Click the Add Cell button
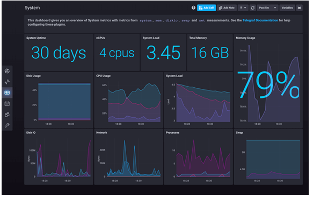Image resolution: width=313 pixels, height=198 pixels. point(206,8)
